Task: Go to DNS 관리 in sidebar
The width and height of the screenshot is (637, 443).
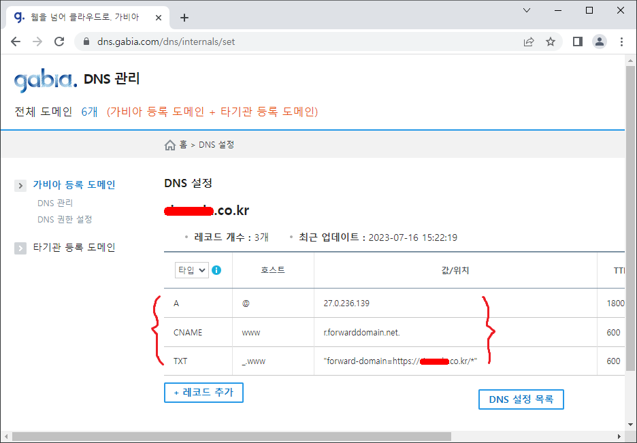Action: [x=55, y=203]
